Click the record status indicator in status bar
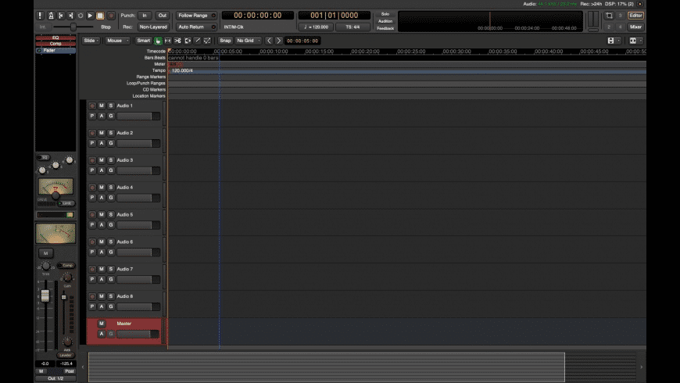 click(639, 4)
